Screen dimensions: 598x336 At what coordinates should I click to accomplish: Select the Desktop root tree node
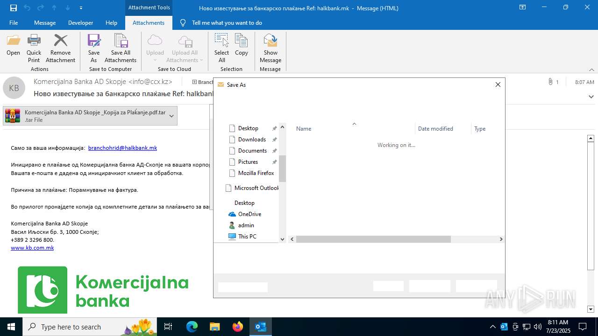(x=244, y=203)
